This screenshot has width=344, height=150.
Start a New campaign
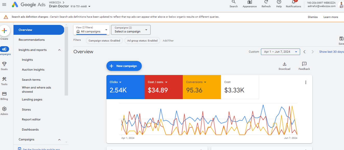pos(124,66)
